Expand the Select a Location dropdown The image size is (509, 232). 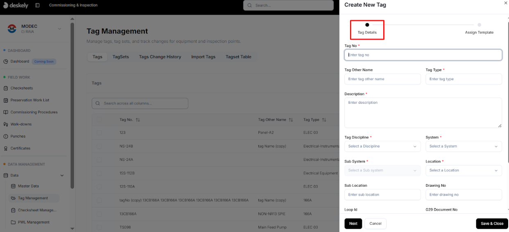pyautogui.click(x=464, y=170)
